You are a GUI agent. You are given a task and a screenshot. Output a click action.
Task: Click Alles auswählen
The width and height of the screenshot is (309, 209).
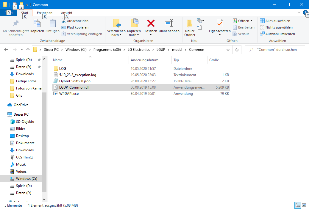click(x=275, y=21)
